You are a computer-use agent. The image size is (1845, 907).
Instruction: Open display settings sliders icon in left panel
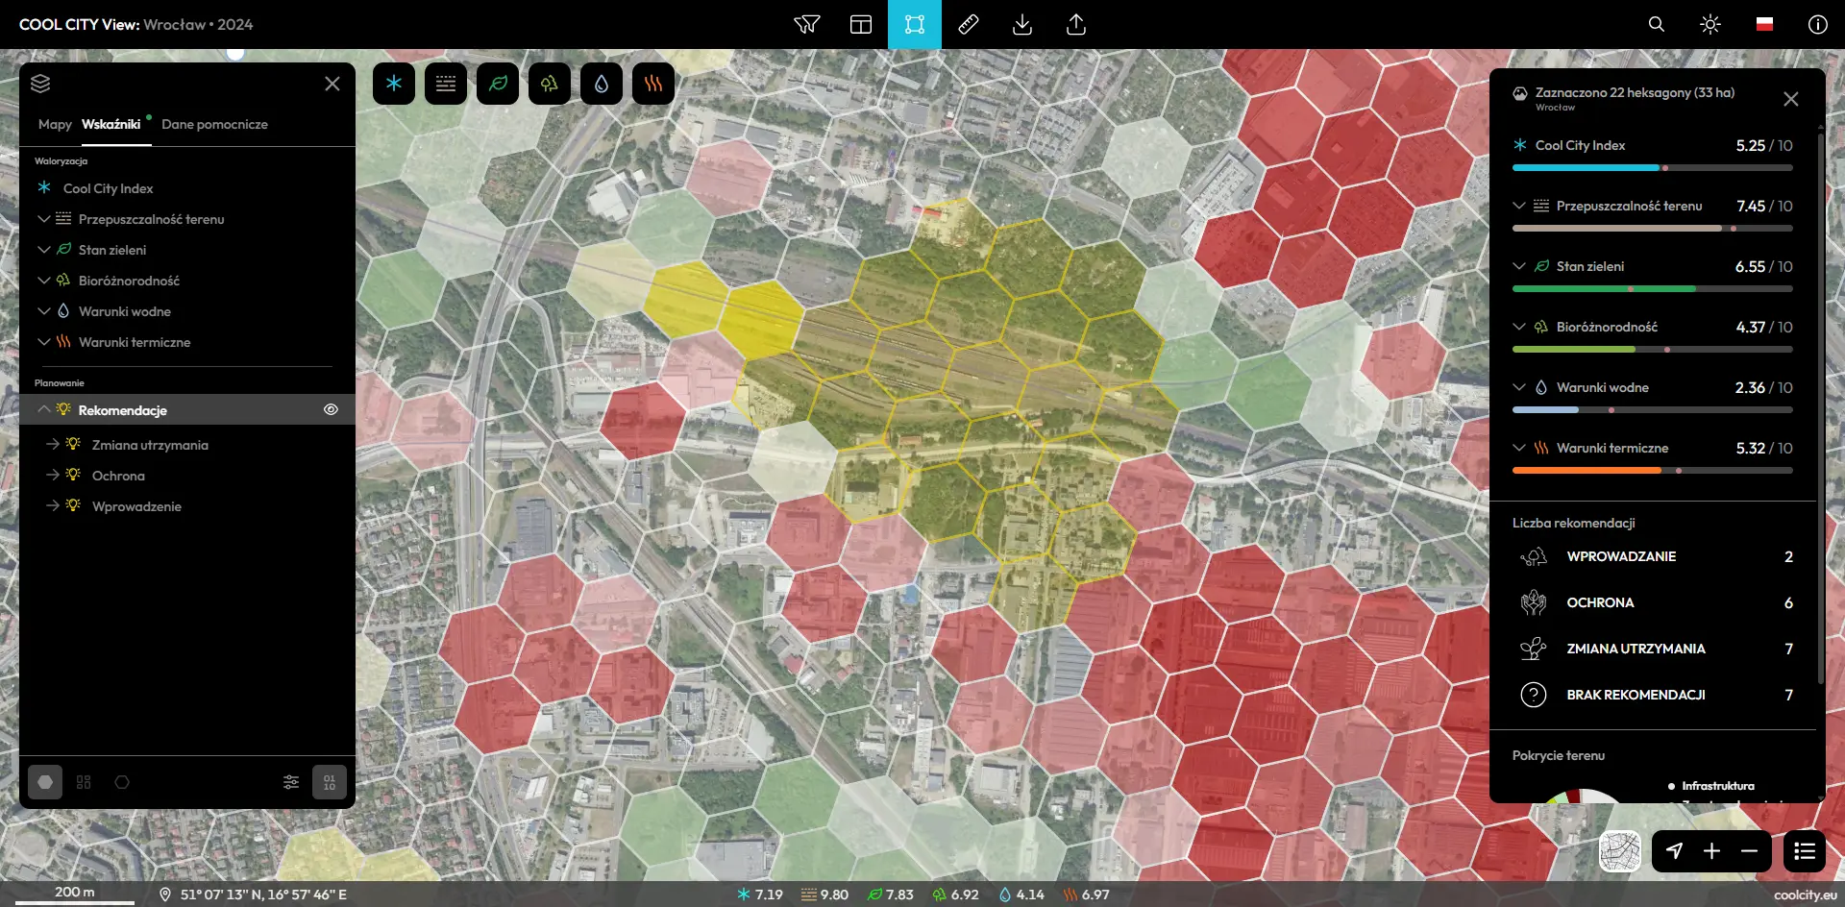[x=291, y=782]
